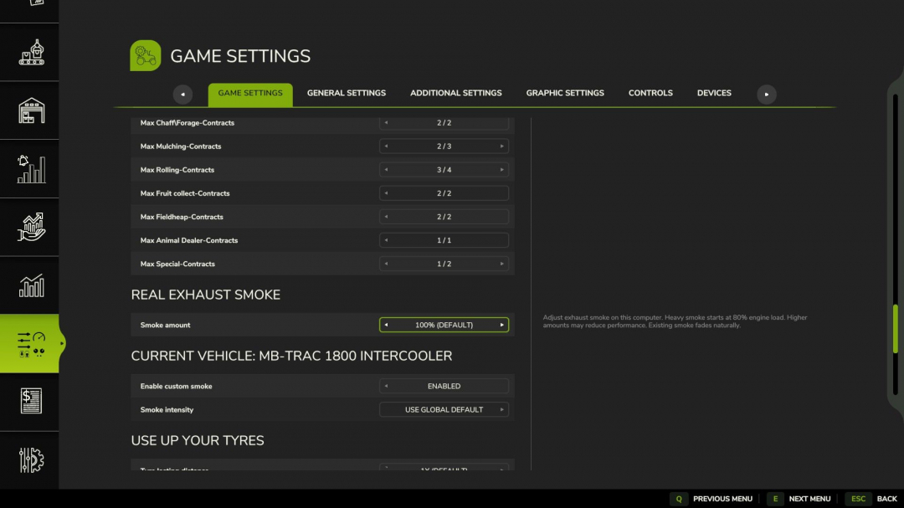The image size is (904, 508).
Task: Increase Max Special-Contracts value
Action: click(501, 264)
